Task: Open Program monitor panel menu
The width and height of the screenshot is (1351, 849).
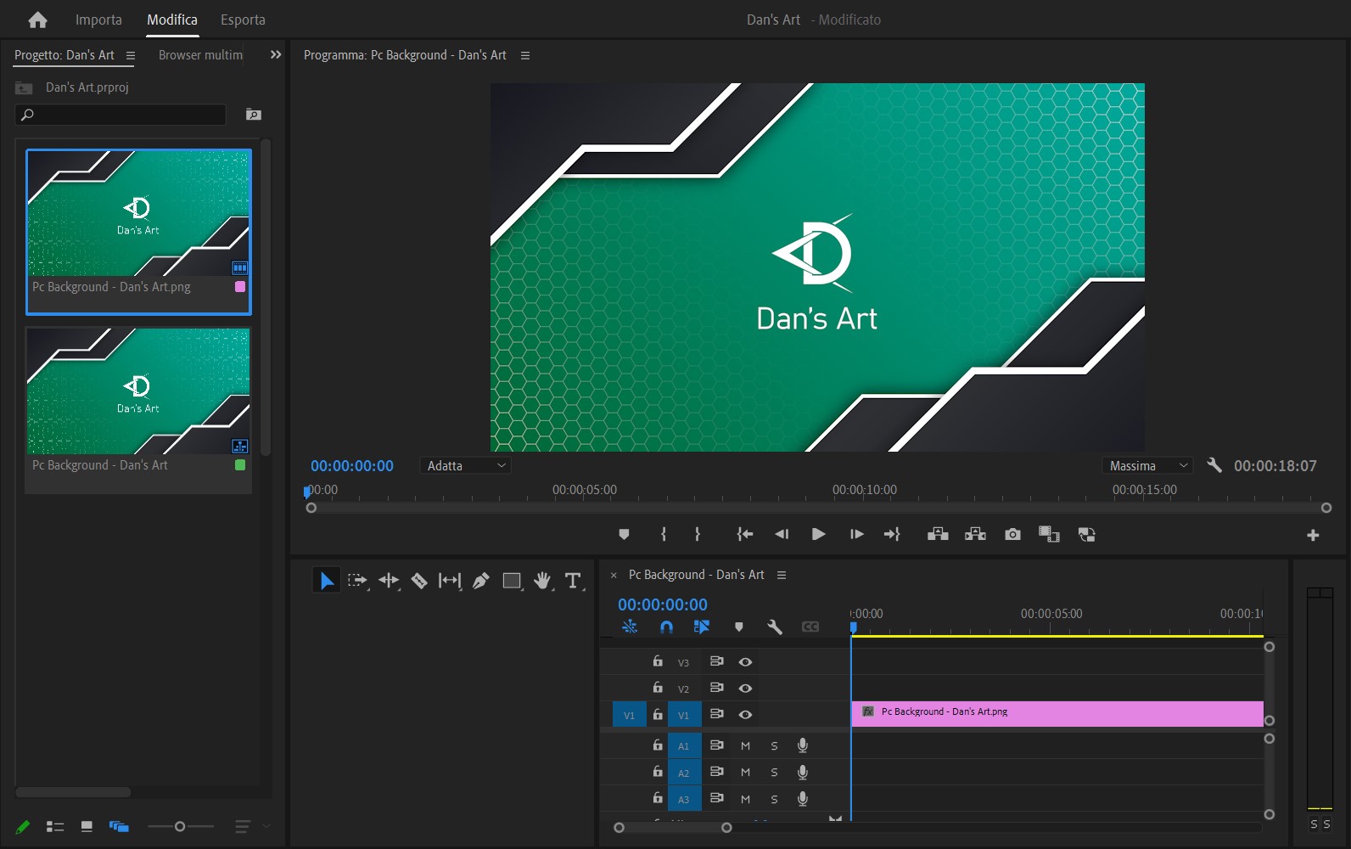Action: pyautogui.click(x=525, y=55)
